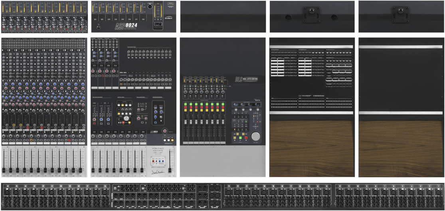The width and height of the screenshot is (445, 211).
Task: Click the large DLC jog wheel
Action: pos(255,136)
